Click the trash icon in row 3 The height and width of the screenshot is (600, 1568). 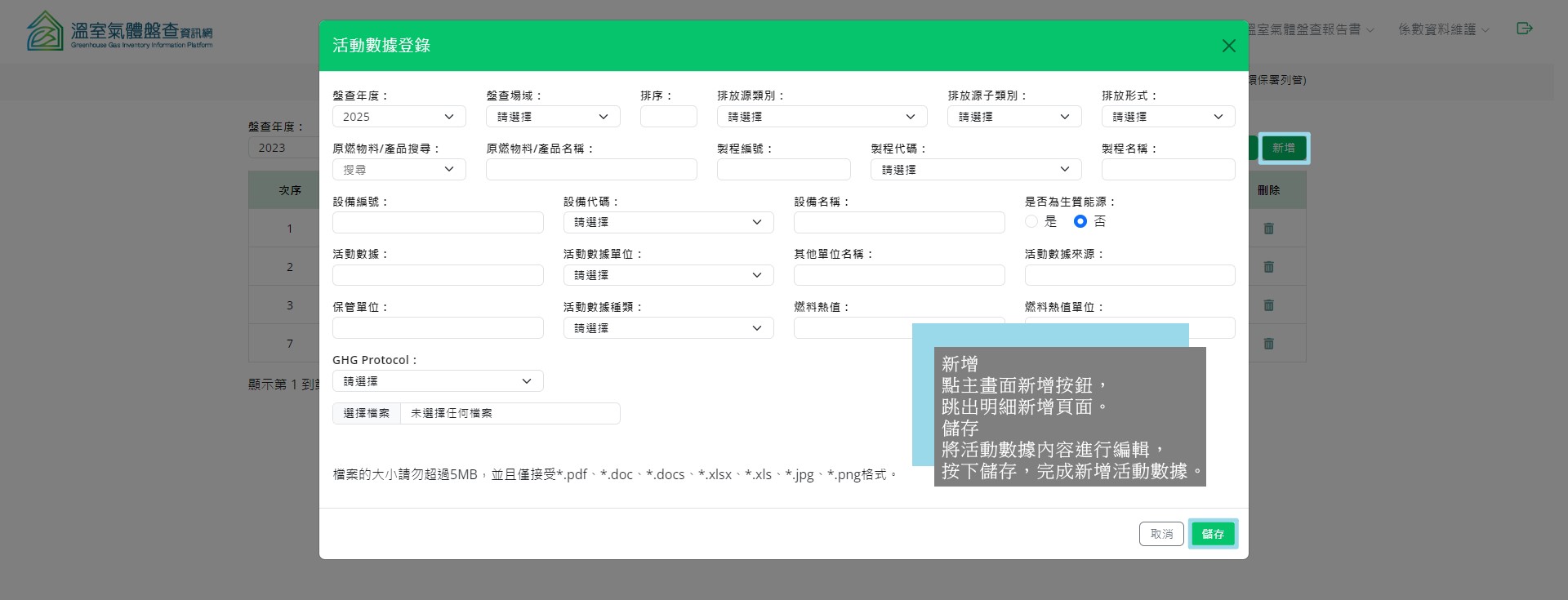click(1268, 305)
